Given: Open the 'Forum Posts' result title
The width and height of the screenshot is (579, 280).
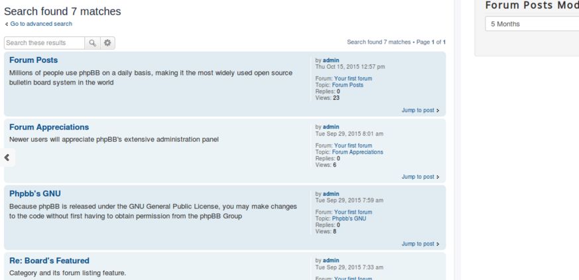Looking at the screenshot, I should (x=34, y=60).
